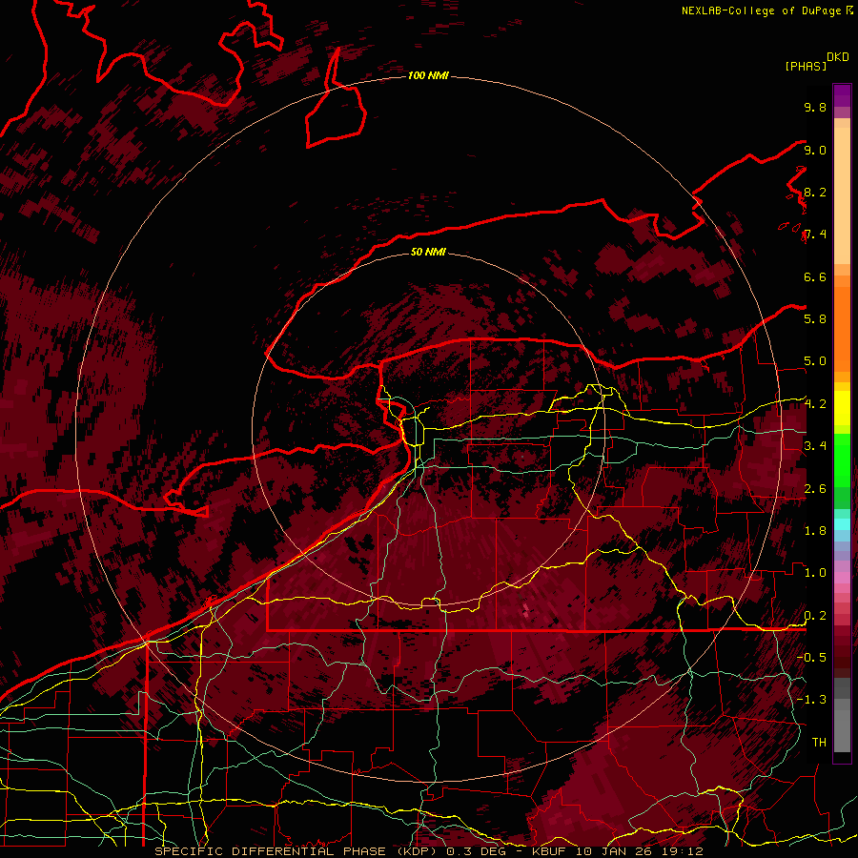Click the 2.6 value on the legend
The height and width of the screenshot is (858, 858).
tap(815, 488)
